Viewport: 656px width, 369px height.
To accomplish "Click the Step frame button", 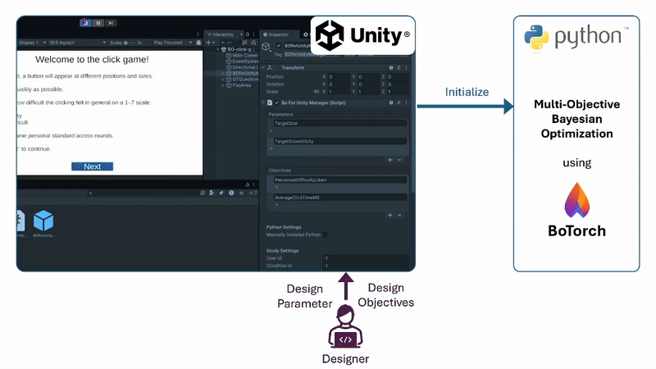I will click(111, 23).
